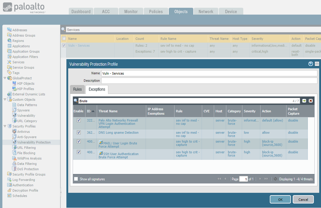Edit MAIL User Login Brute Force exception icon
321x208 pixels.
101,142
